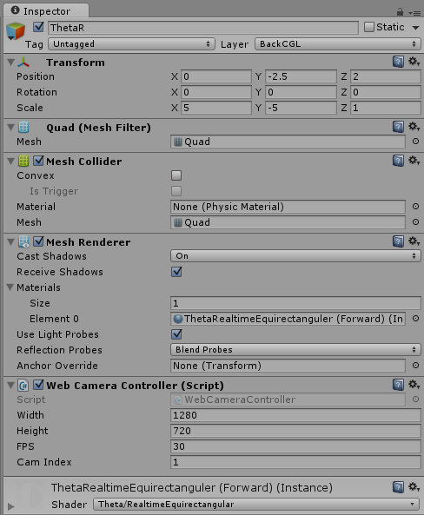Select the Inspector tab

point(46,10)
